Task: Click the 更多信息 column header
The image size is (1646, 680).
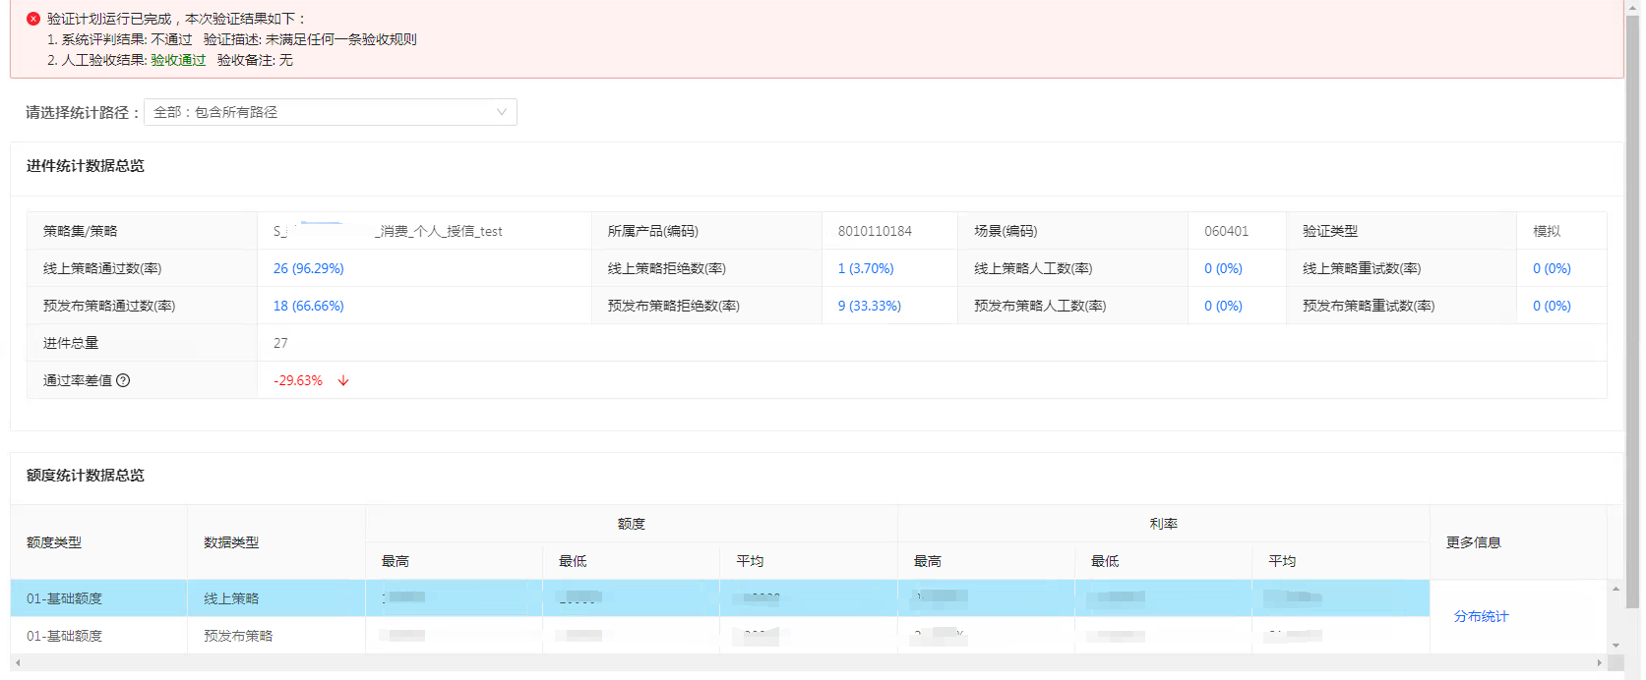Action: pyautogui.click(x=1474, y=542)
